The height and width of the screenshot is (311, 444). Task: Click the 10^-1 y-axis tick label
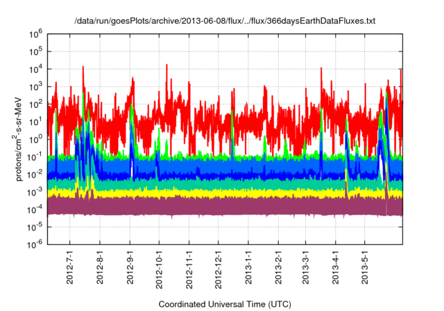pyautogui.click(x=35, y=157)
